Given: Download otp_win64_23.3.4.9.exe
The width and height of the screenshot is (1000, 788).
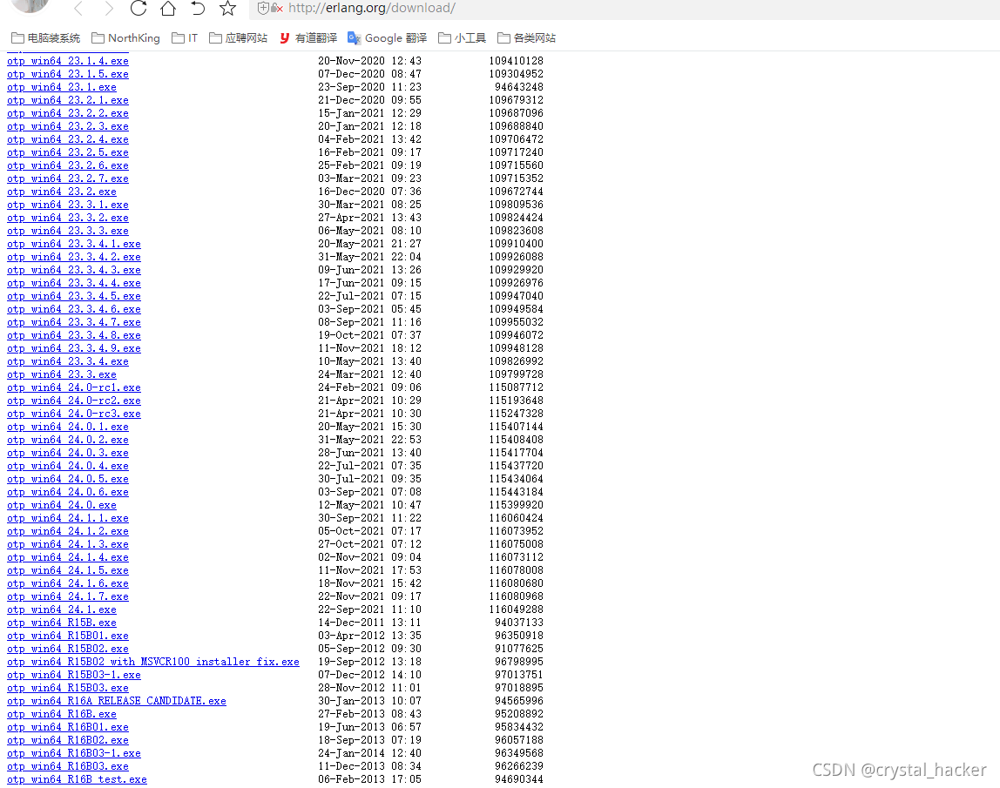Looking at the screenshot, I should (74, 349).
